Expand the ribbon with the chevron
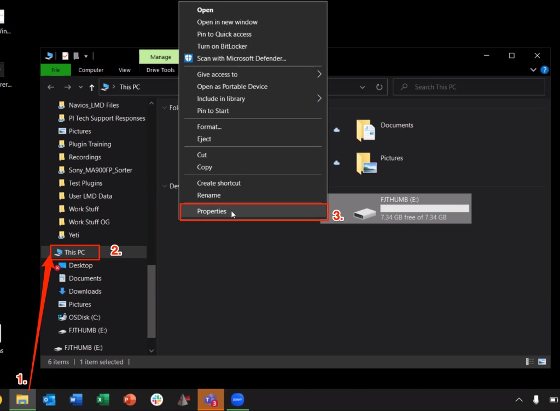The height and width of the screenshot is (411, 560). (533, 70)
